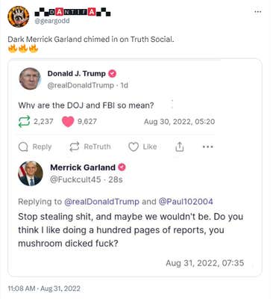Image resolution: width=273 pixels, height=299 pixels.
Task: Open the three-dot menu on the tweet
Action: [x=258, y=12]
